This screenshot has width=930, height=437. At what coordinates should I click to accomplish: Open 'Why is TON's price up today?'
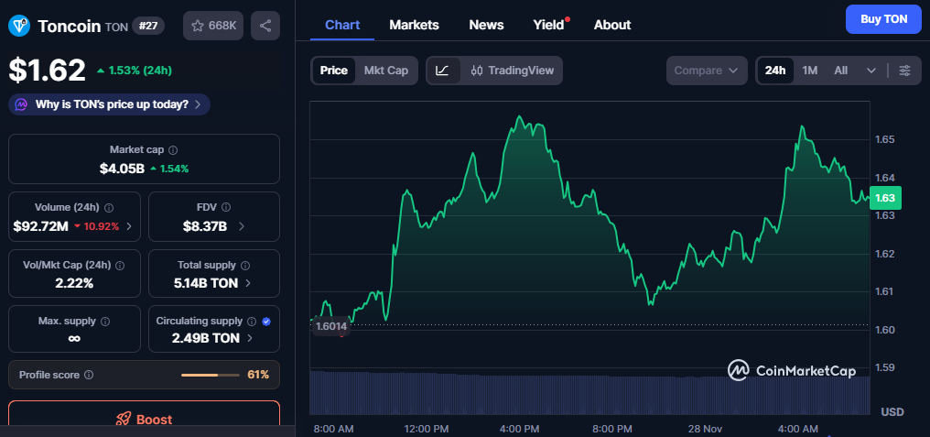tap(110, 104)
